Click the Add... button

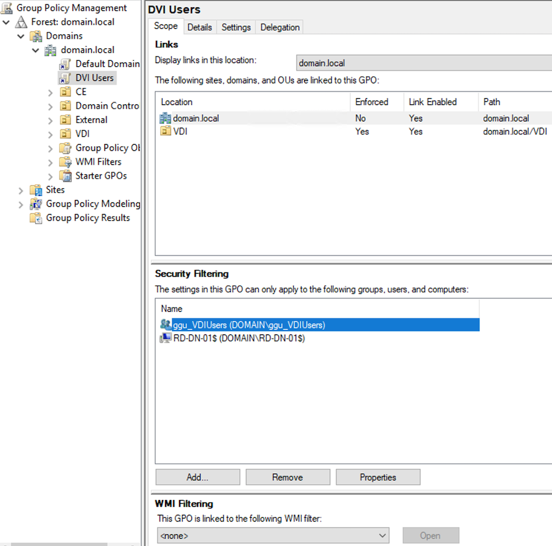197,477
